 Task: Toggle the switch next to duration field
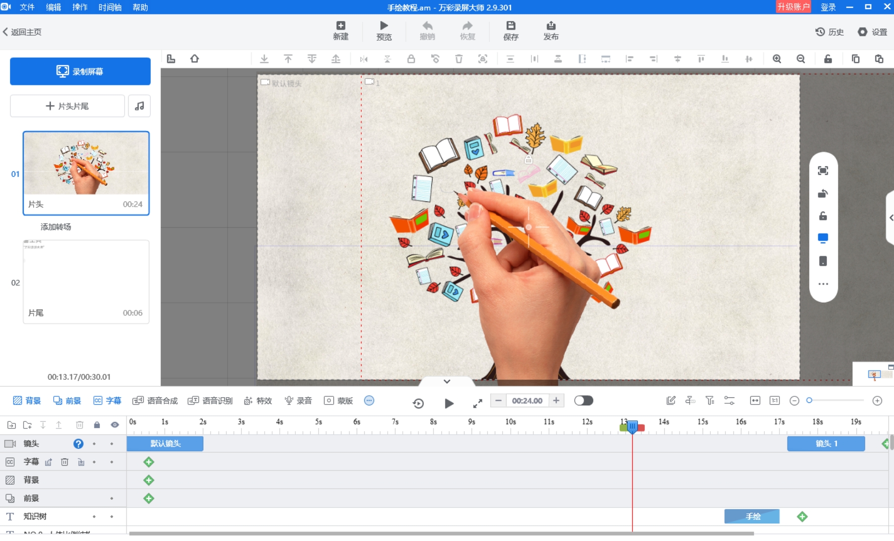[x=584, y=400]
